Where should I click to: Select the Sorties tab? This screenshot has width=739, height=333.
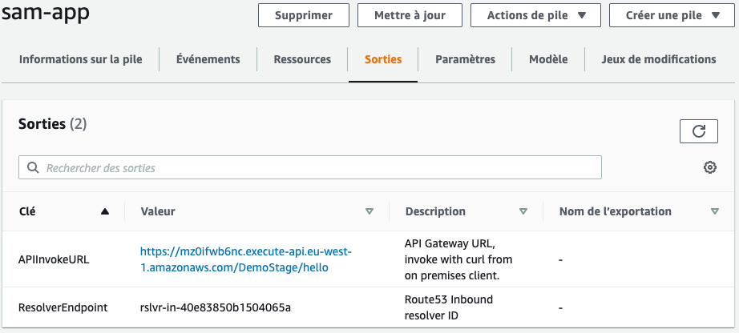(x=383, y=59)
